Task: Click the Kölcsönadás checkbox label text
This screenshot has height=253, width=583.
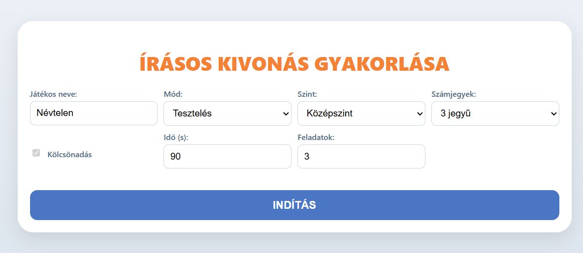Action: (69, 154)
